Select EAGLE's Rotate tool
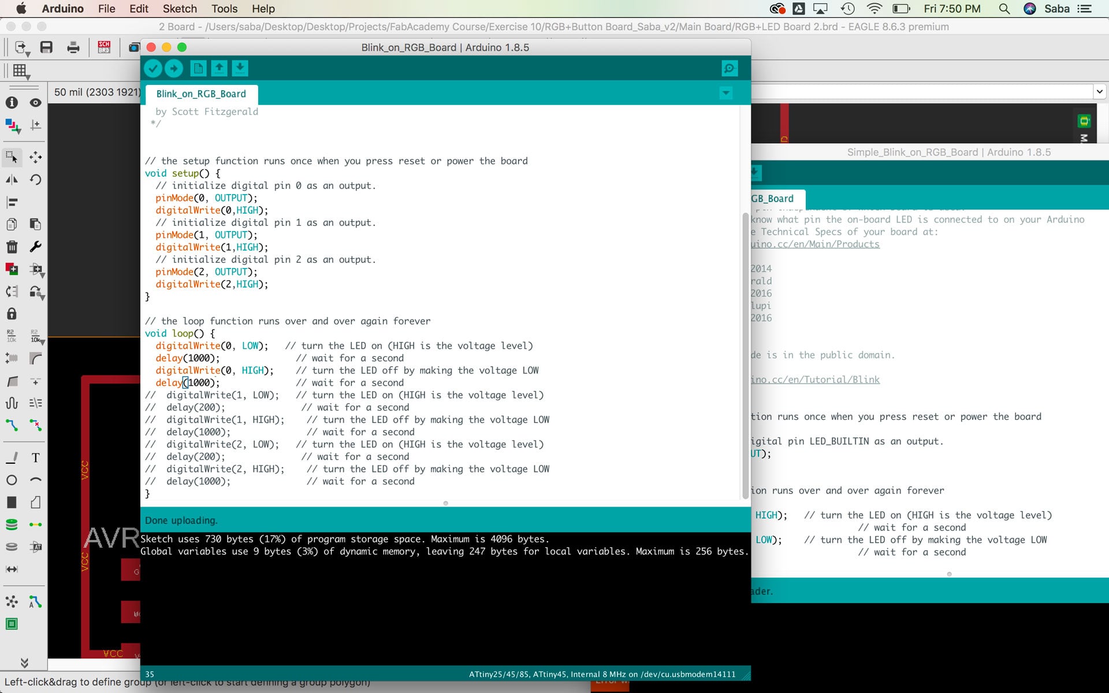 click(36, 180)
